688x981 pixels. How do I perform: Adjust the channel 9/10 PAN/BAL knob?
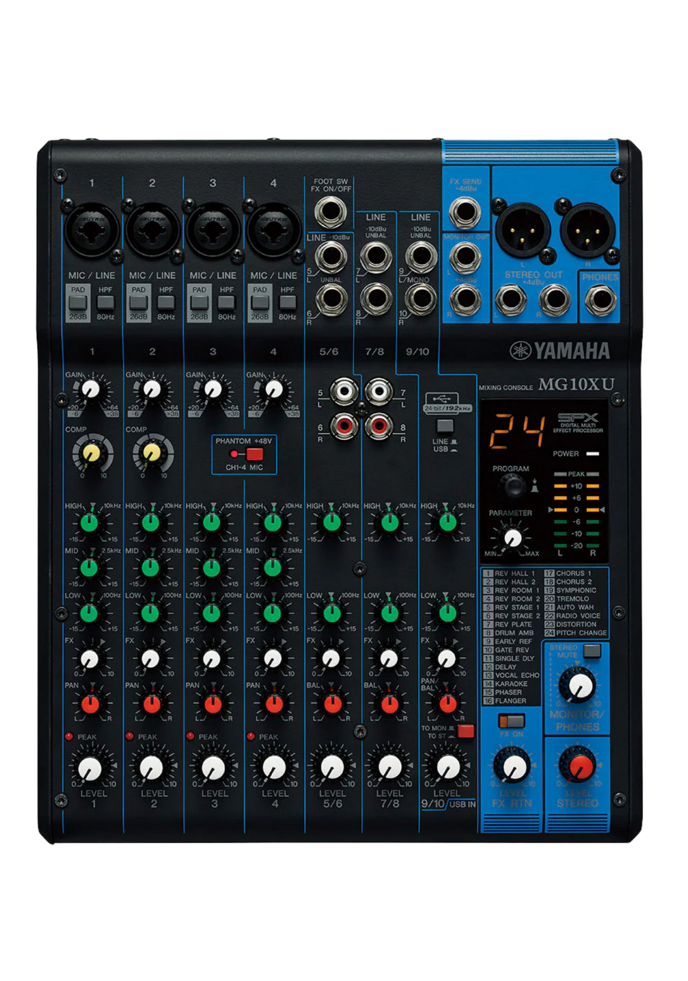click(447, 703)
